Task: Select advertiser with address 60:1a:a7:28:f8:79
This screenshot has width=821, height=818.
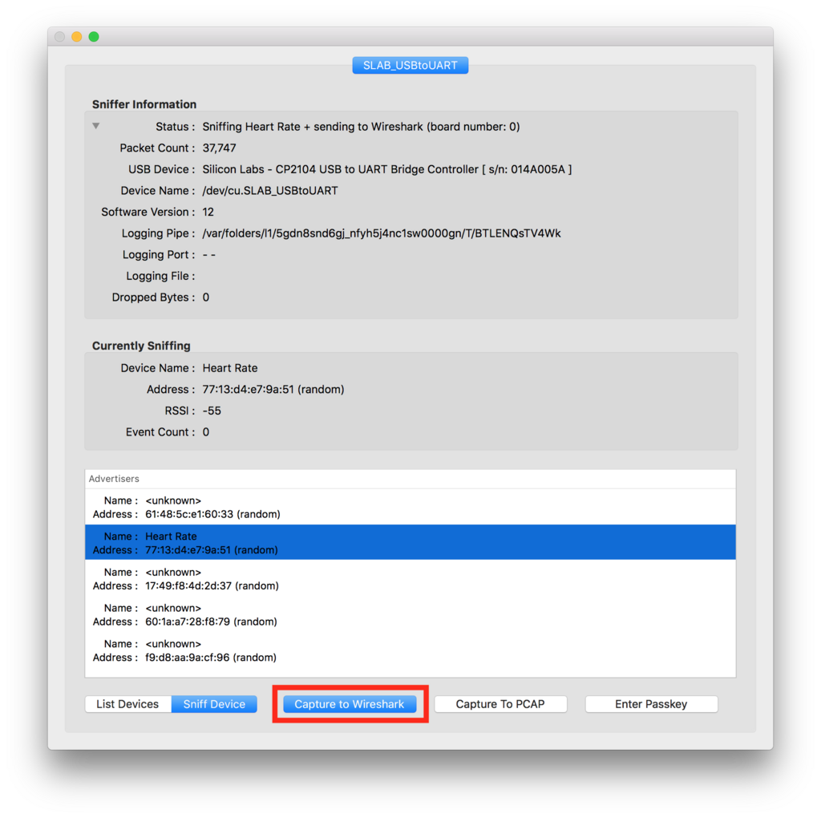Action: tap(410, 614)
